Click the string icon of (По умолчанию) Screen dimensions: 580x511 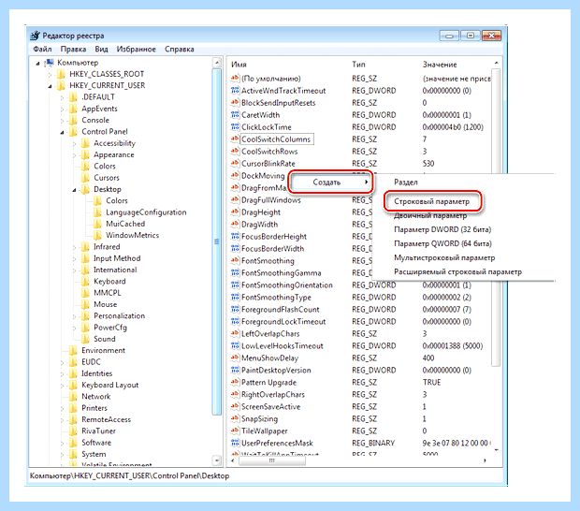pos(235,78)
